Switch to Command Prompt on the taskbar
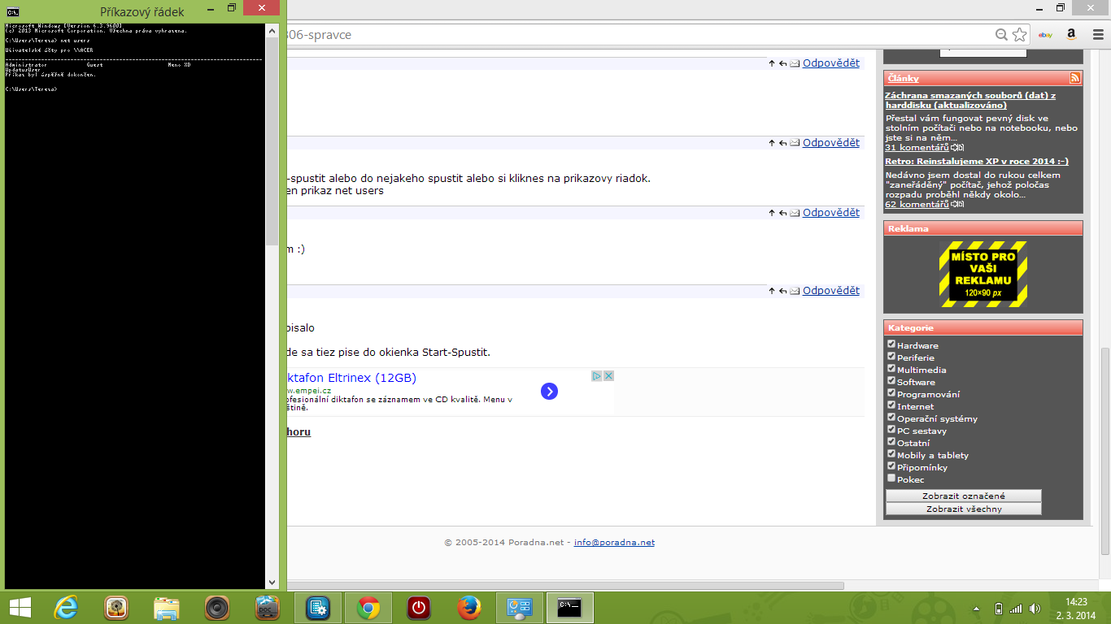1111x624 pixels. (x=570, y=608)
